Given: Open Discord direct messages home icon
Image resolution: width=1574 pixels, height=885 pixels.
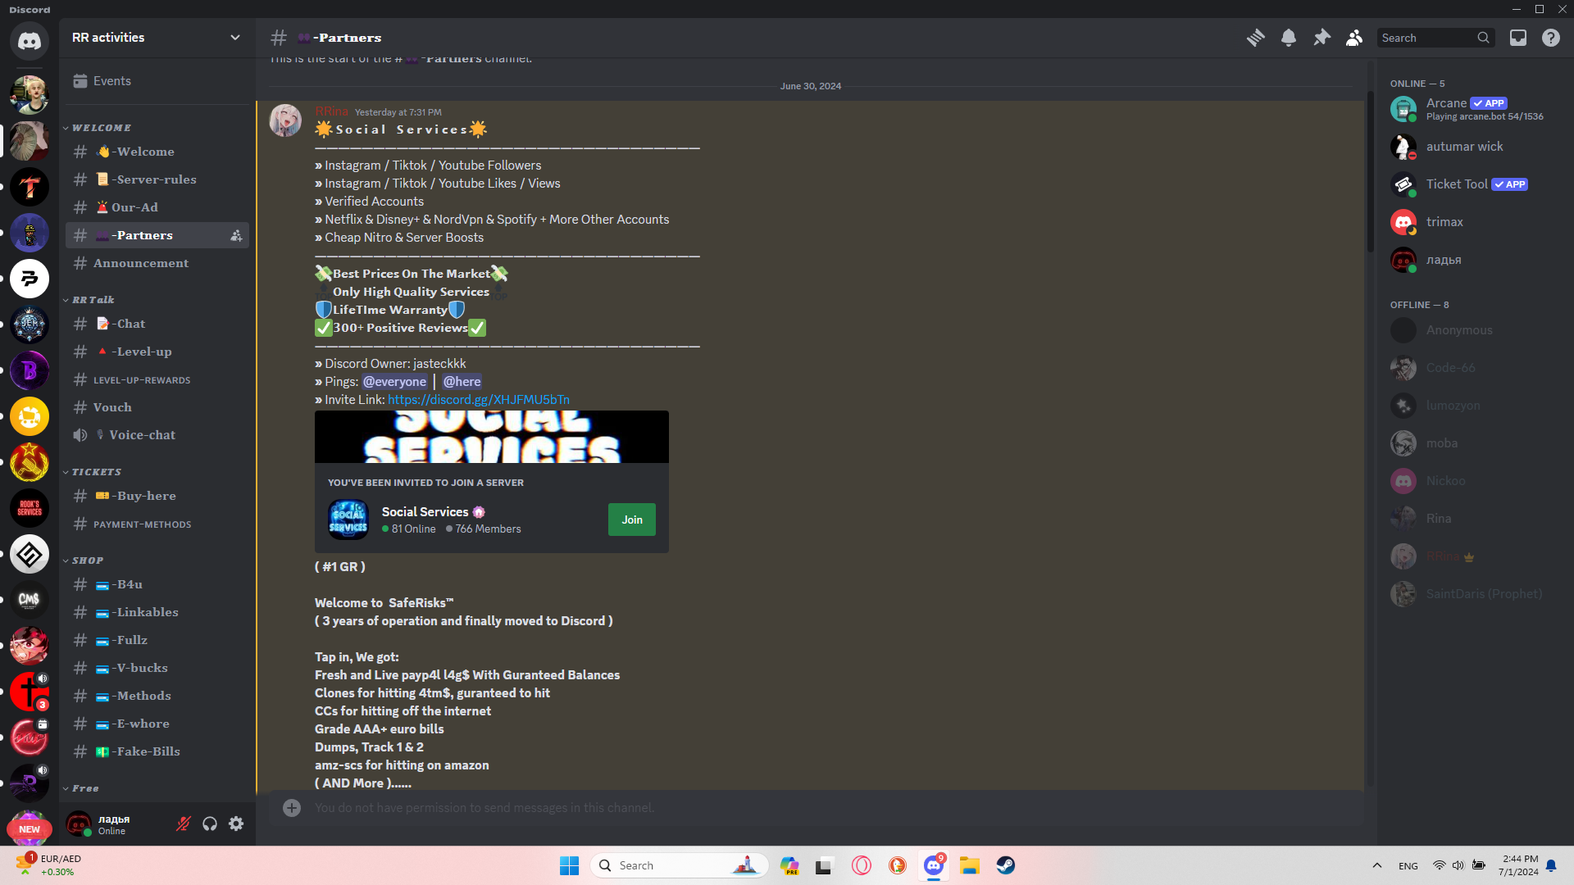Looking at the screenshot, I should (30, 40).
